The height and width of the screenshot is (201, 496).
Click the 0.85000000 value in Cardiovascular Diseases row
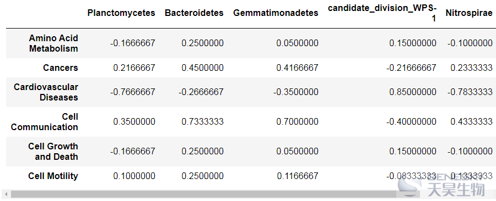click(x=413, y=92)
